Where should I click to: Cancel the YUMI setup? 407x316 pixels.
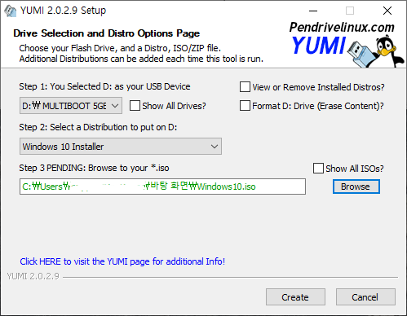(365, 297)
